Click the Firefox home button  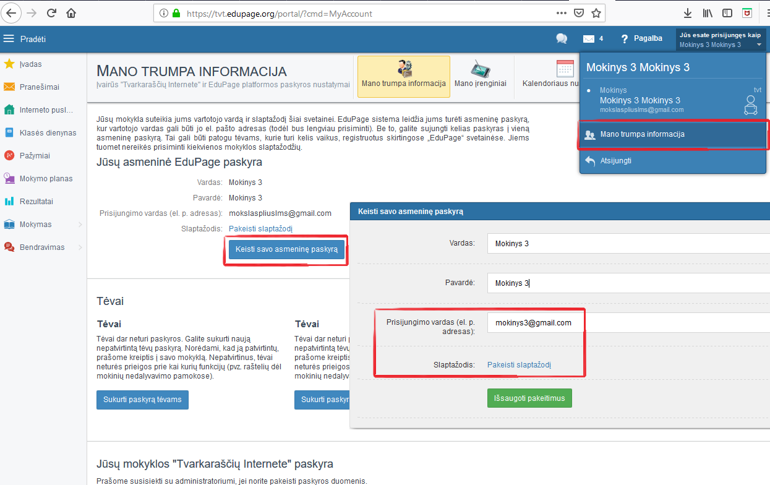pyautogui.click(x=71, y=13)
